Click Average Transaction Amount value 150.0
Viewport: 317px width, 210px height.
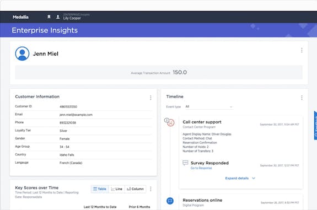[x=180, y=72]
